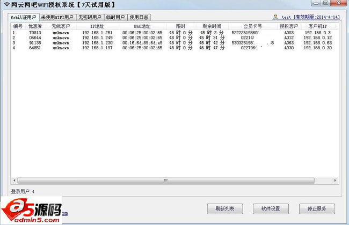Click the WiFi icon in the title bar
The image size is (349, 225).
pos(7,4)
